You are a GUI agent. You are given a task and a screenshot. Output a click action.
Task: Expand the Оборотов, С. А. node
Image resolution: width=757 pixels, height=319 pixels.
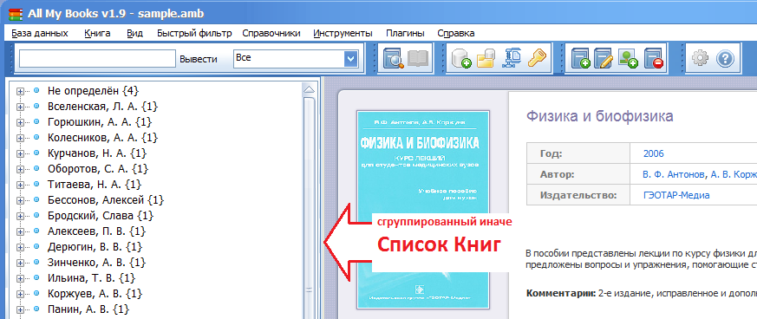pyautogui.click(x=20, y=169)
